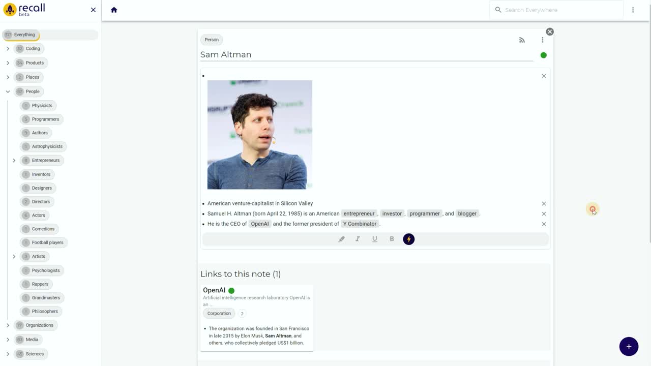Click the Sam Altman photo
The height and width of the screenshot is (366, 651).
(x=260, y=135)
